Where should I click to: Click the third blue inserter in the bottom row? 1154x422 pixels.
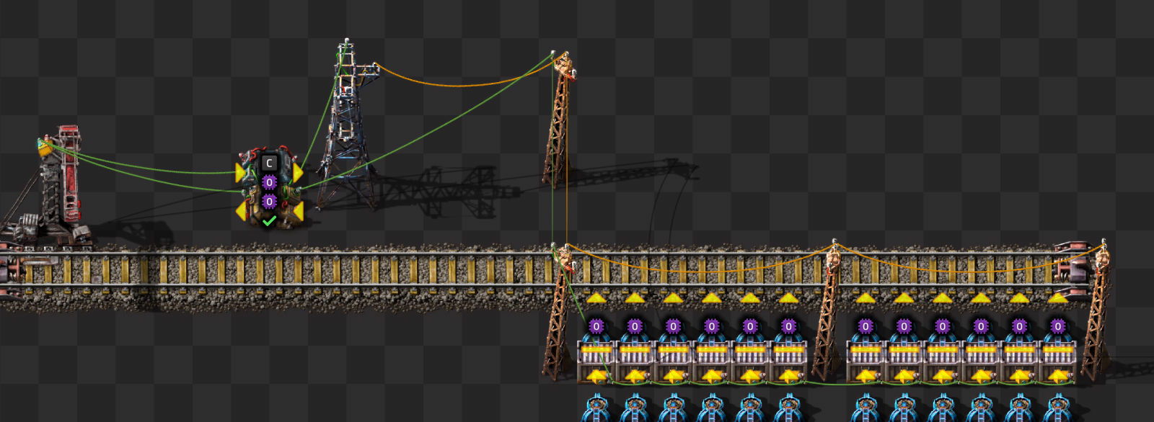coord(674,408)
